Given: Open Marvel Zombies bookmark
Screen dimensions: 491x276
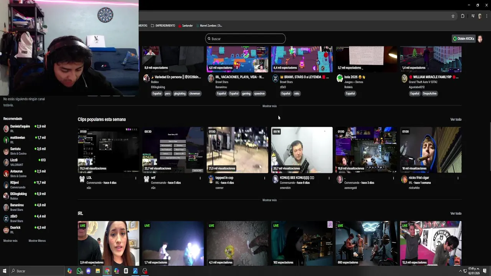Looking at the screenshot, I should click(x=209, y=26).
